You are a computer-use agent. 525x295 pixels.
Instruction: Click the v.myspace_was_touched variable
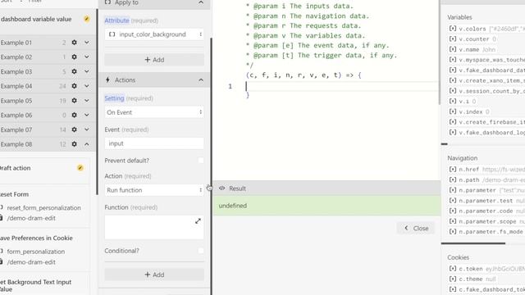pos(491,60)
